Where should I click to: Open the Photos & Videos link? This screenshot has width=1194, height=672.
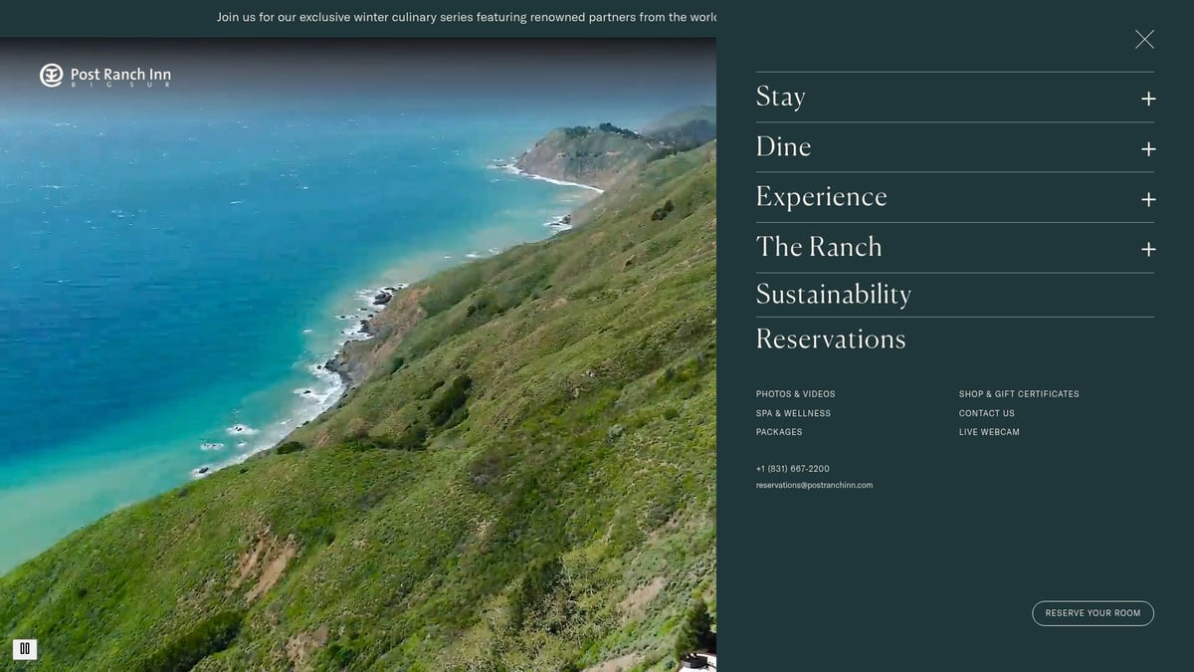tap(795, 393)
